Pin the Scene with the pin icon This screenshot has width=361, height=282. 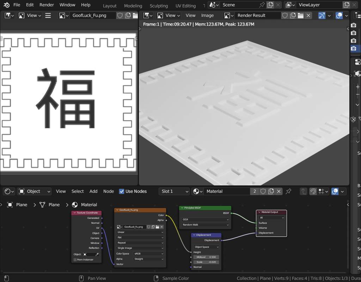click(262, 5)
